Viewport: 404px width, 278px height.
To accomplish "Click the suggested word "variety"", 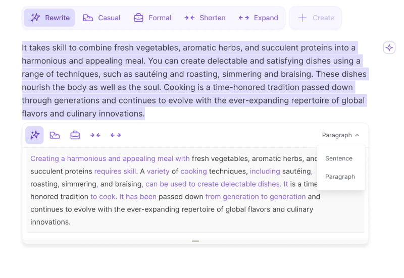I will (x=158, y=171).
